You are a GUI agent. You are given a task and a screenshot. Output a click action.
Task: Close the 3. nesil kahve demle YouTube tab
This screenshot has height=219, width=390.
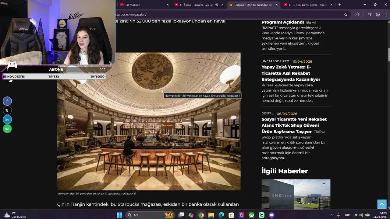click(331, 5)
